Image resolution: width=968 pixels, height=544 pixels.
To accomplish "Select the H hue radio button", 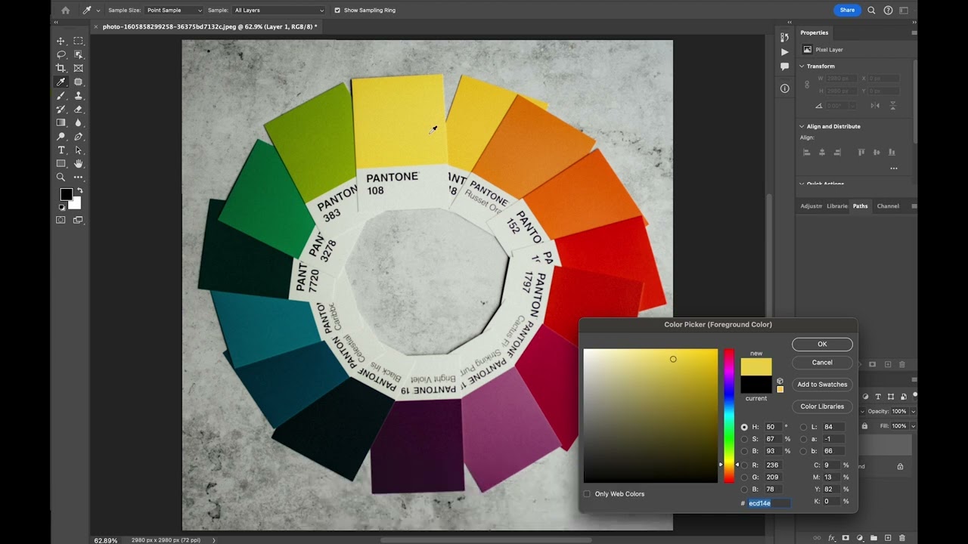I will pyautogui.click(x=744, y=427).
